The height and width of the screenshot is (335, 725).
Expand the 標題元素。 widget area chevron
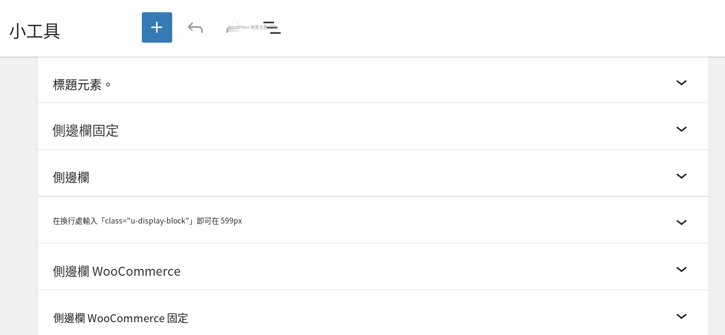pyautogui.click(x=681, y=83)
